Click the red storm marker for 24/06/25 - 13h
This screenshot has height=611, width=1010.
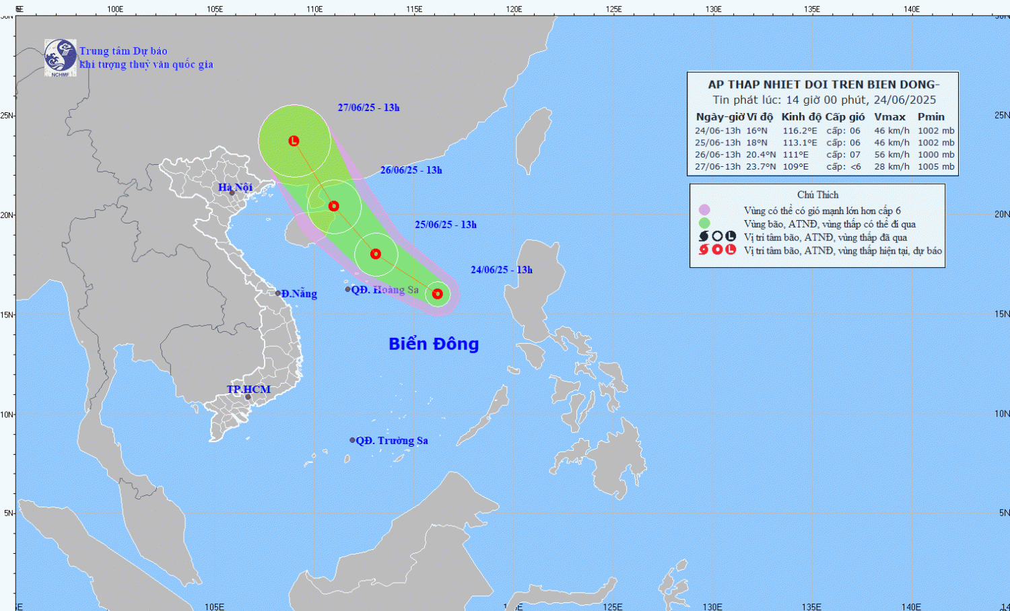[438, 293]
